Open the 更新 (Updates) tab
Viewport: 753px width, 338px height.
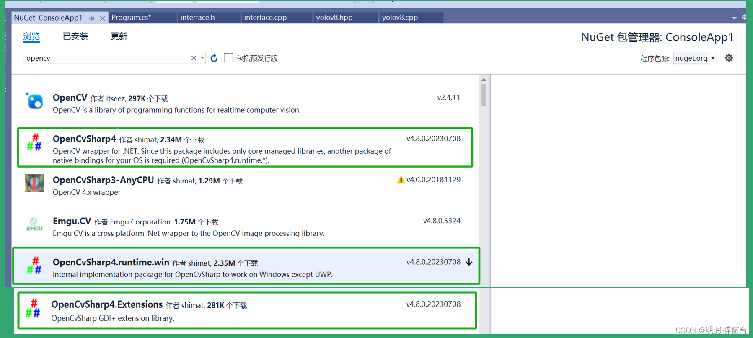tap(119, 36)
